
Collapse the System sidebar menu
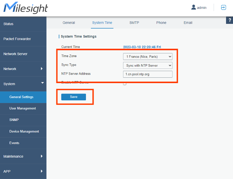click(x=23, y=84)
